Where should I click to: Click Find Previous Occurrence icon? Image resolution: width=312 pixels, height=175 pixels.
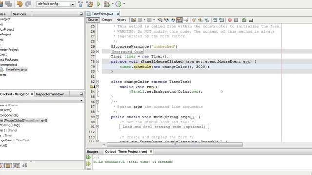click(166, 20)
